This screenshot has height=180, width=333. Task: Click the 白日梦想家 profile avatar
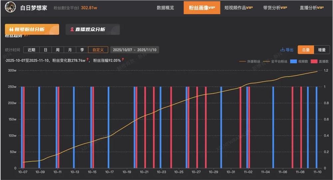click(x=10, y=7)
